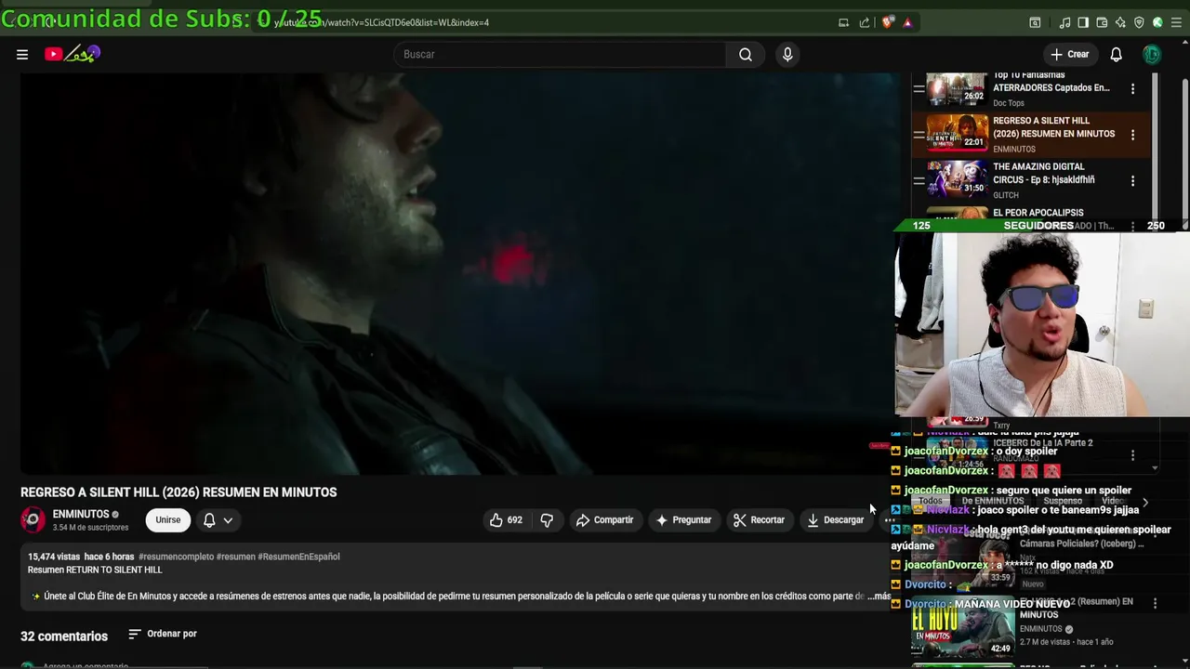Open the #resumencompleto hashtag link
The image size is (1190, 669).
click(x=176, y=557)
